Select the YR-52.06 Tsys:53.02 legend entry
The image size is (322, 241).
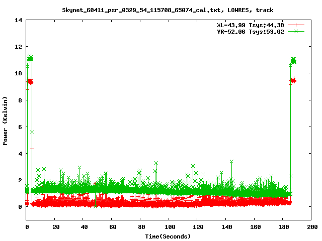click(x=251, y=32)
